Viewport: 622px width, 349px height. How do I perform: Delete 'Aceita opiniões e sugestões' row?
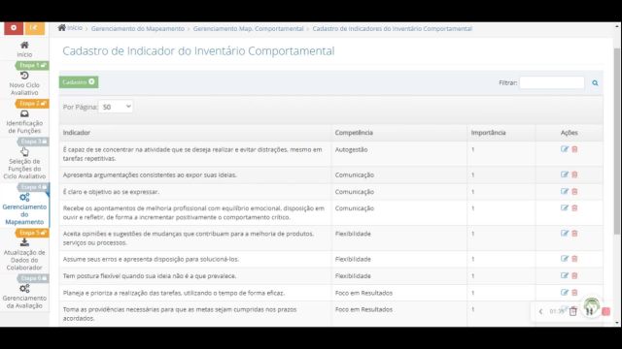pyautogui.click(x=574, y=234)
